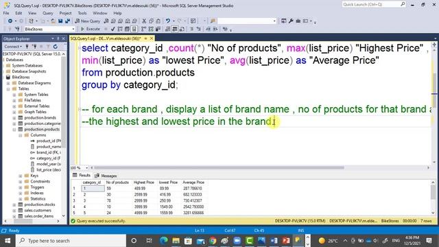
Task: Click the Parse checkmark icon
Action: coord(112,29)
